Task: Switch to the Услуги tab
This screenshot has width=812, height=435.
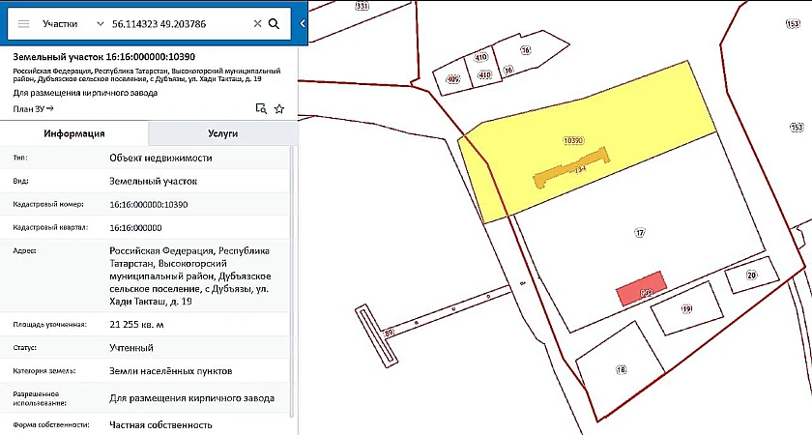Action: [x=222, y=134]
